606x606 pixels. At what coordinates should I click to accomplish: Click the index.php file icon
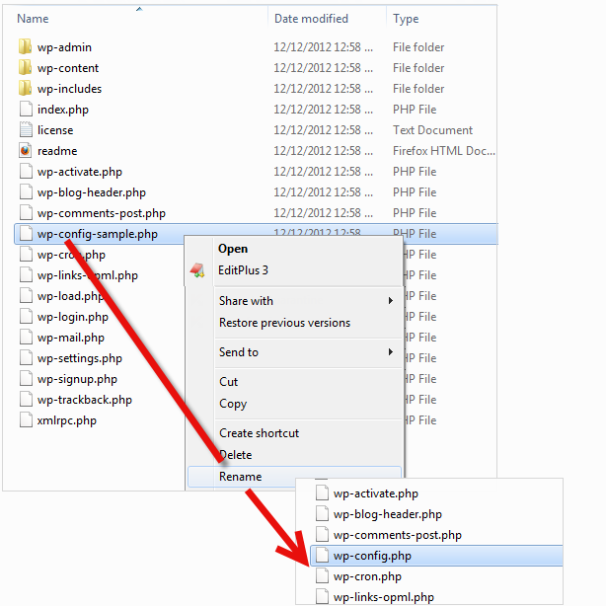pos(26,110)
